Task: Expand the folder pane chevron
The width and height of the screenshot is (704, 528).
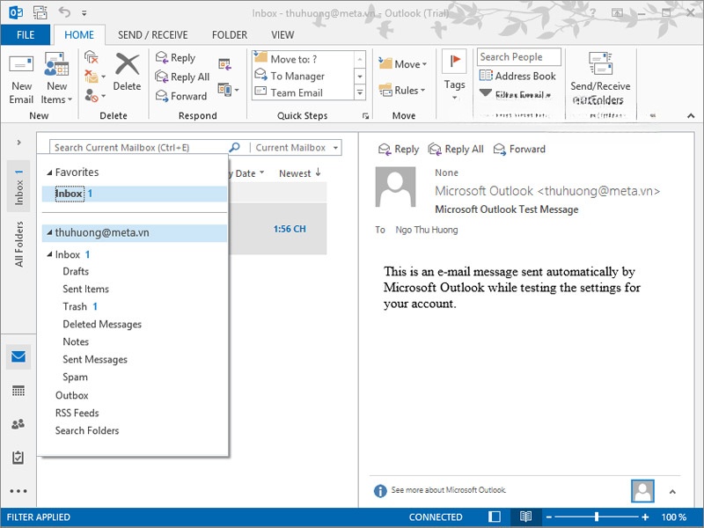Action: click(18, 143)
